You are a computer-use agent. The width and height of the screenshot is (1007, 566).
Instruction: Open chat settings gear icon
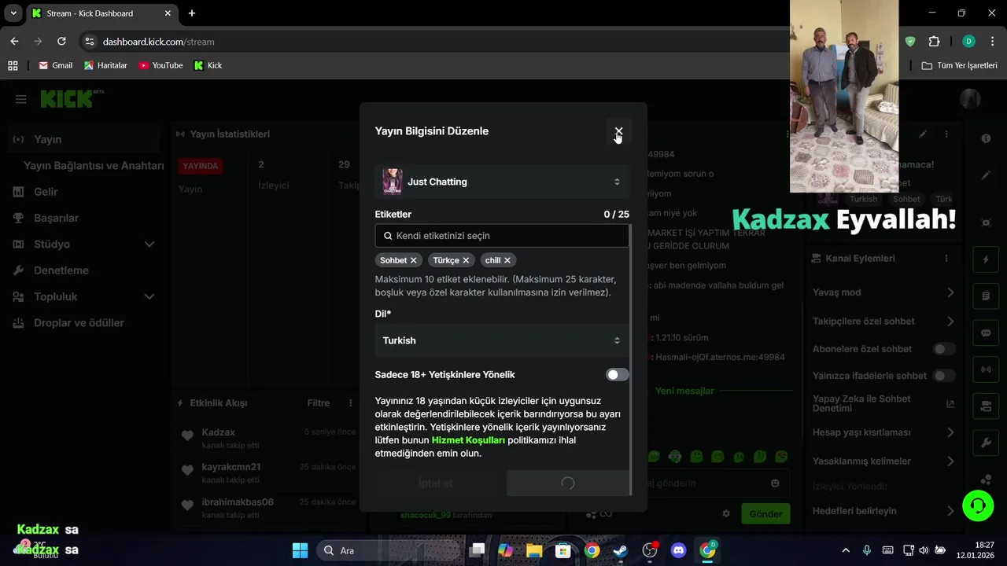pyautogui.click(x=726, y=514)
